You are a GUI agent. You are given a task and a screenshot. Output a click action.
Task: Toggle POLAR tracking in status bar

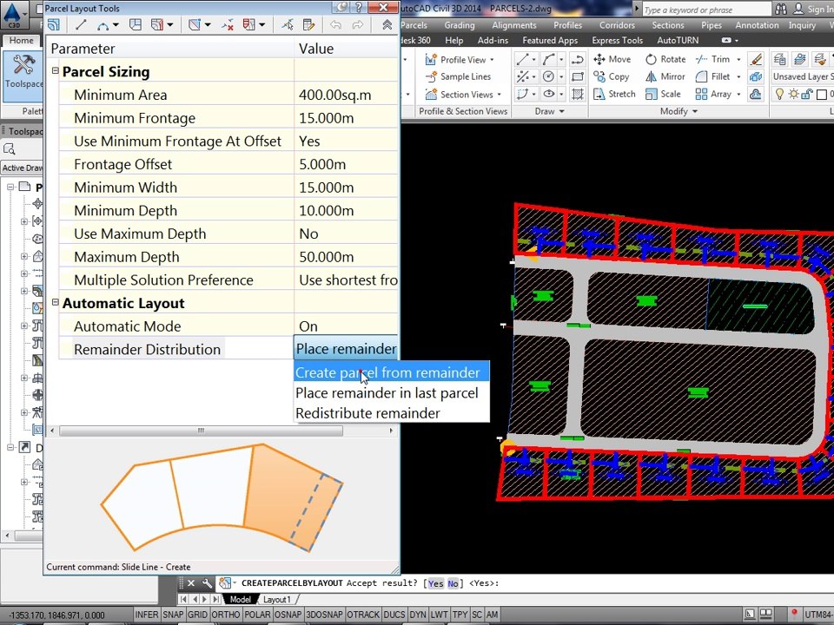(257, 615)
